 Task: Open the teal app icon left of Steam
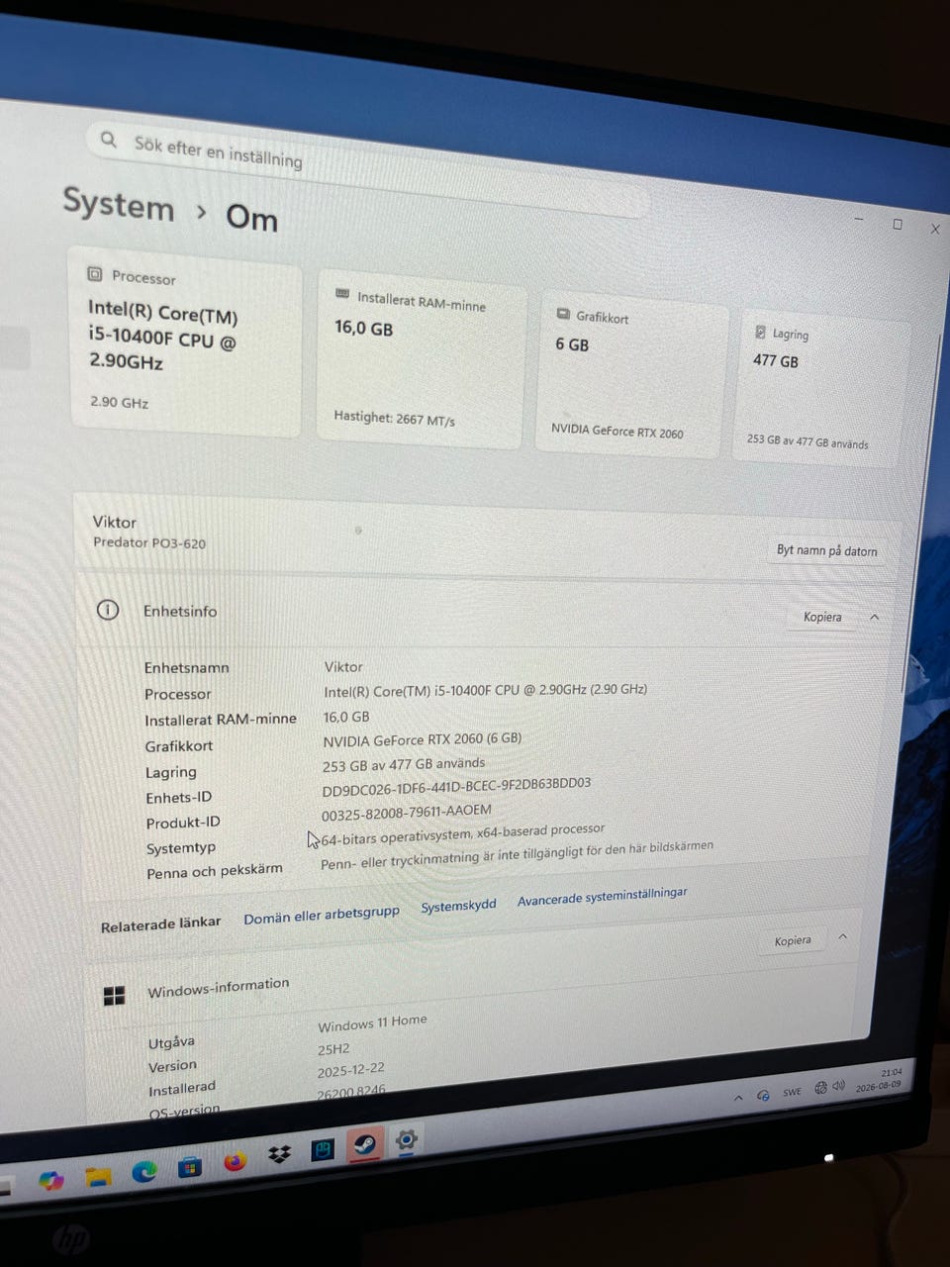pyautogui.click(x=323, y=1150)
